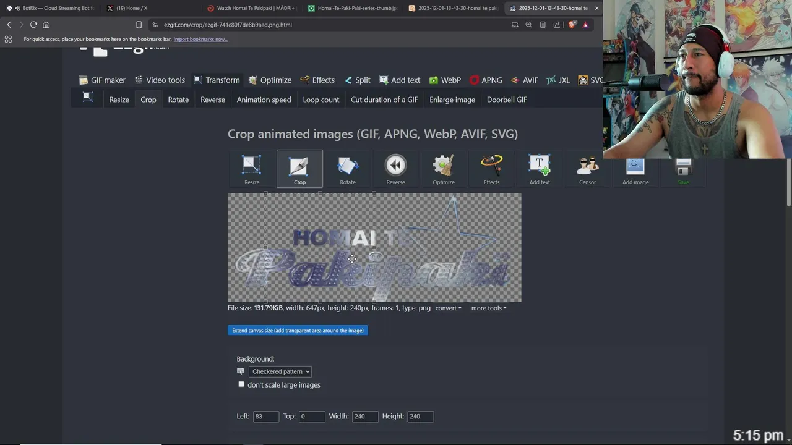
Task: Click the Width value input field
Action: [x=365, y=417]
